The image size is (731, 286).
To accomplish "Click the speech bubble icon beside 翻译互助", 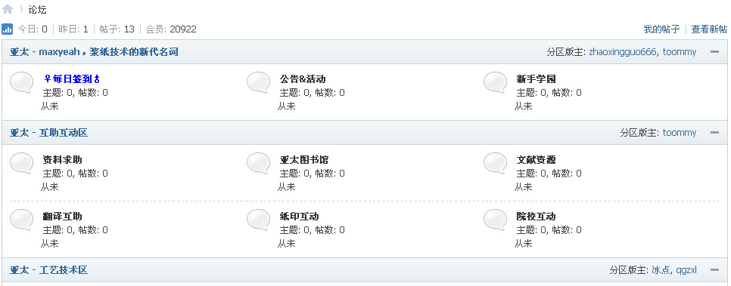I will [x=21, y=220].
